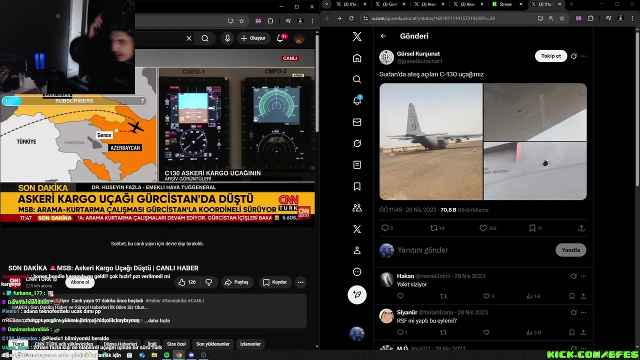Select Dünya Haberleri filter chip
Viewport: 640px width, 360px height.
point(120,344)
